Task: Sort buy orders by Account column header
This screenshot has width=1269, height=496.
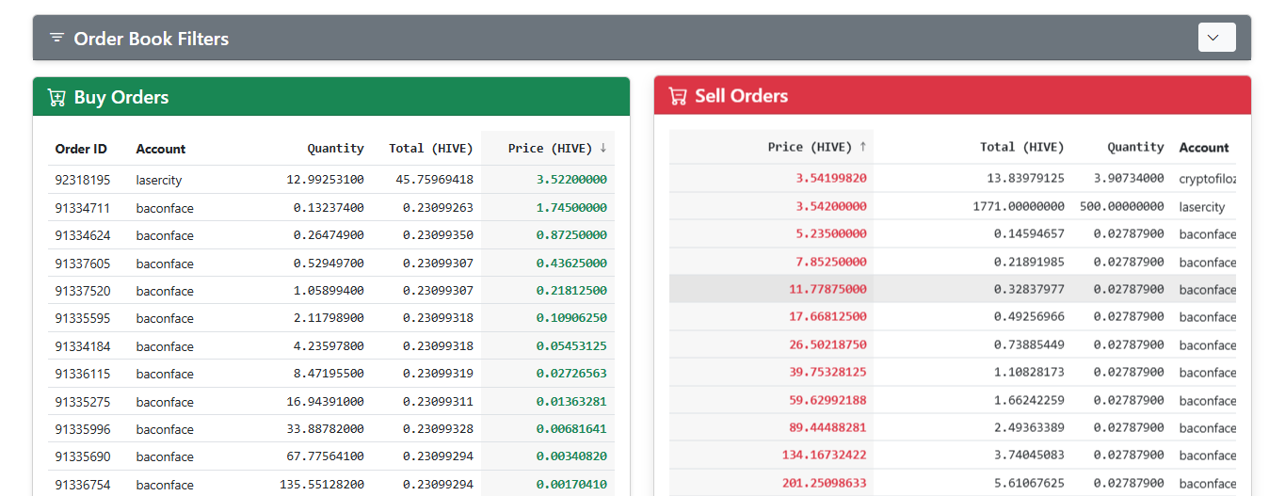Action: [161, 149]
